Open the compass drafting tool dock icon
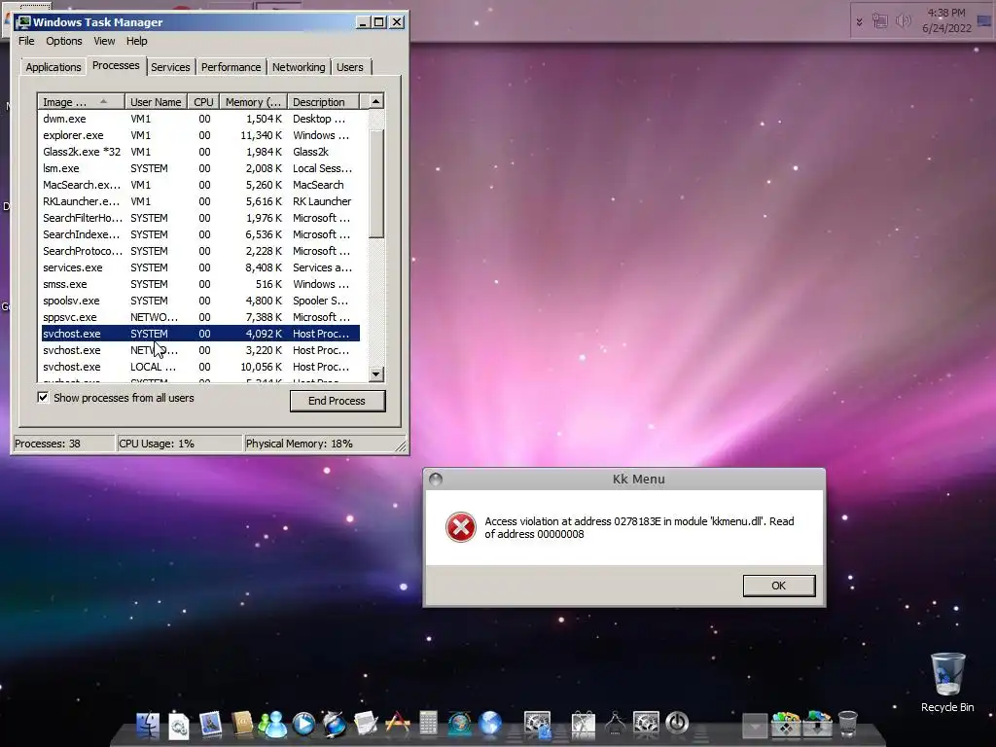Viewport: 996px width, 747px height. [615, 724]
